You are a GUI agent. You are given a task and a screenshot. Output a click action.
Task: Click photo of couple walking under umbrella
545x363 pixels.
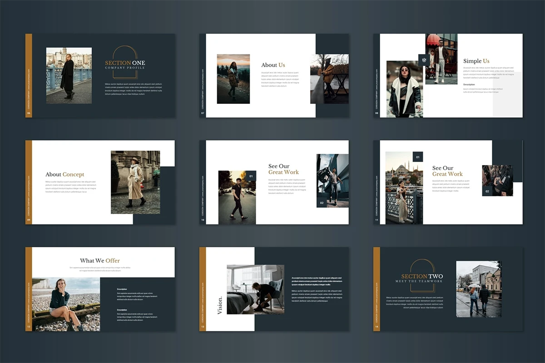pyautogui.click(x=479, y=289)
